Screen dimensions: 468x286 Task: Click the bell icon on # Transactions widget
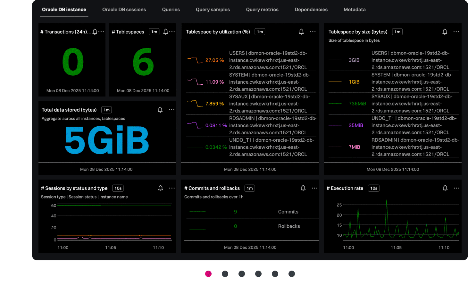95,31
